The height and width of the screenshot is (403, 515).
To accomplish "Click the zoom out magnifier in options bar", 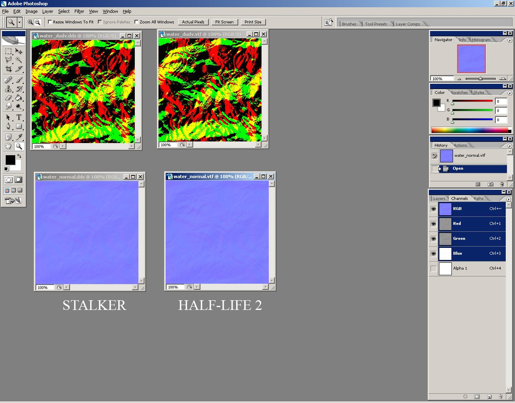I will click(37, 22).
